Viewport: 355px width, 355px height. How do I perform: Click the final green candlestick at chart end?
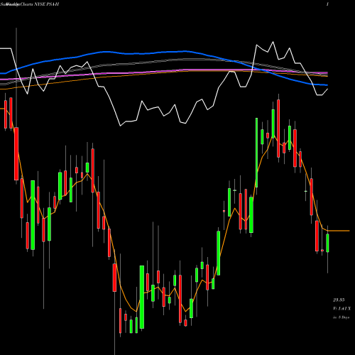point(327,243)
